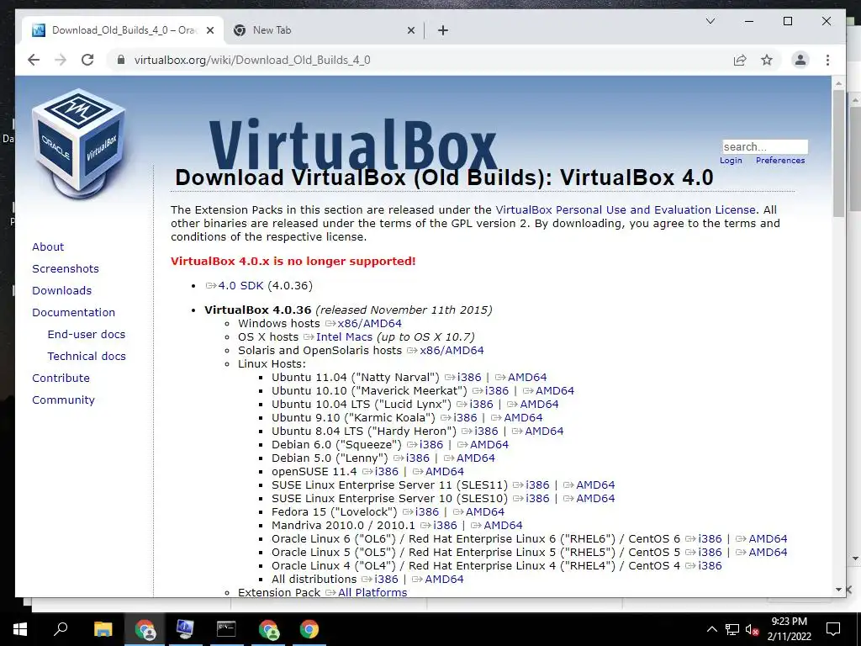Click into the search field
Viewport: 861px width, 646px height.
(x=765, y=146)
